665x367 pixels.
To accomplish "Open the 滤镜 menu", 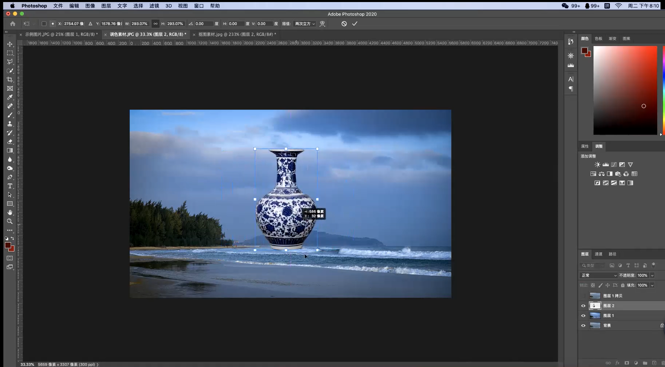I will coord(154,6).
